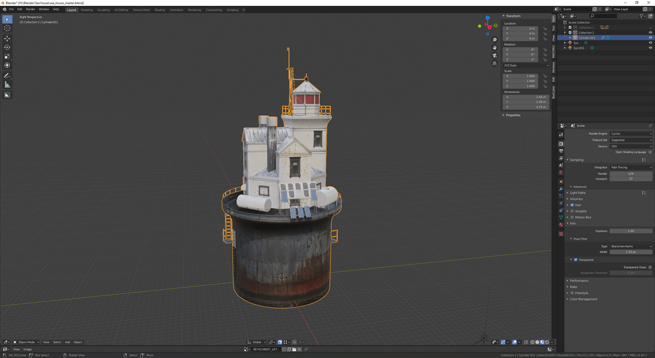The height and width of the screenshot is (358, 655).
Task: Hide Sun with eye icon
Action: pos(650,42)
